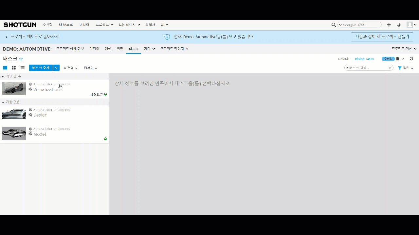The height and width of the screenshot is (235, 419).
Task: Select the thumbnail view layout icon
Action: coord(5,68)
